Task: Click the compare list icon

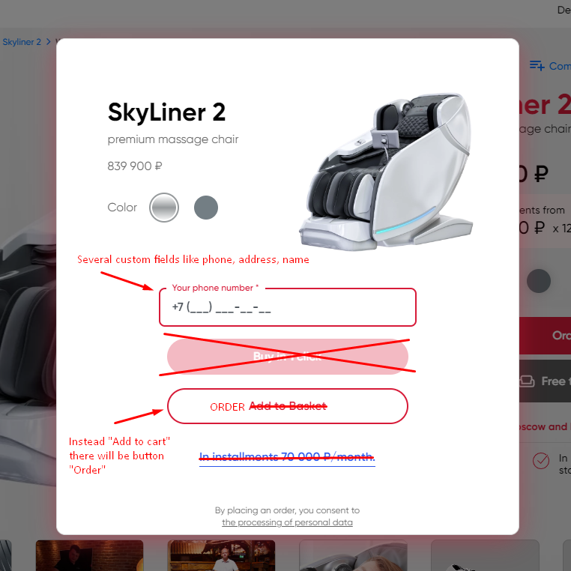Action: point(537,65)
